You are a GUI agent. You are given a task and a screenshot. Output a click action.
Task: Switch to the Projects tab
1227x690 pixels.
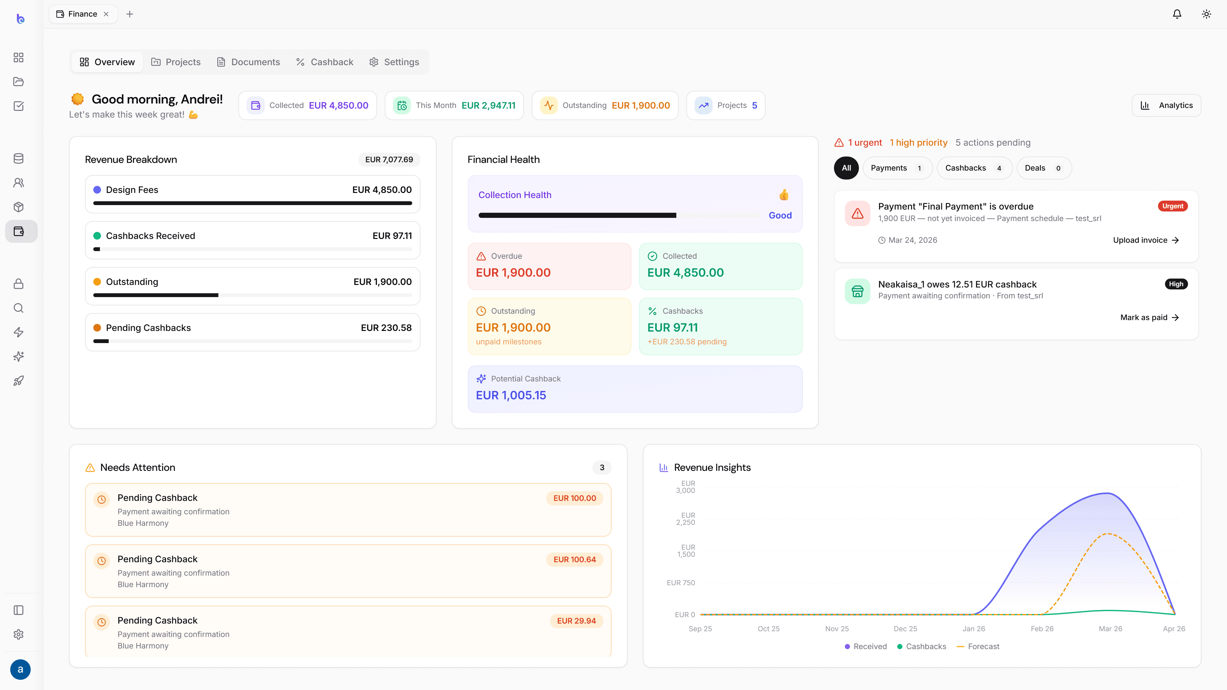176,62
